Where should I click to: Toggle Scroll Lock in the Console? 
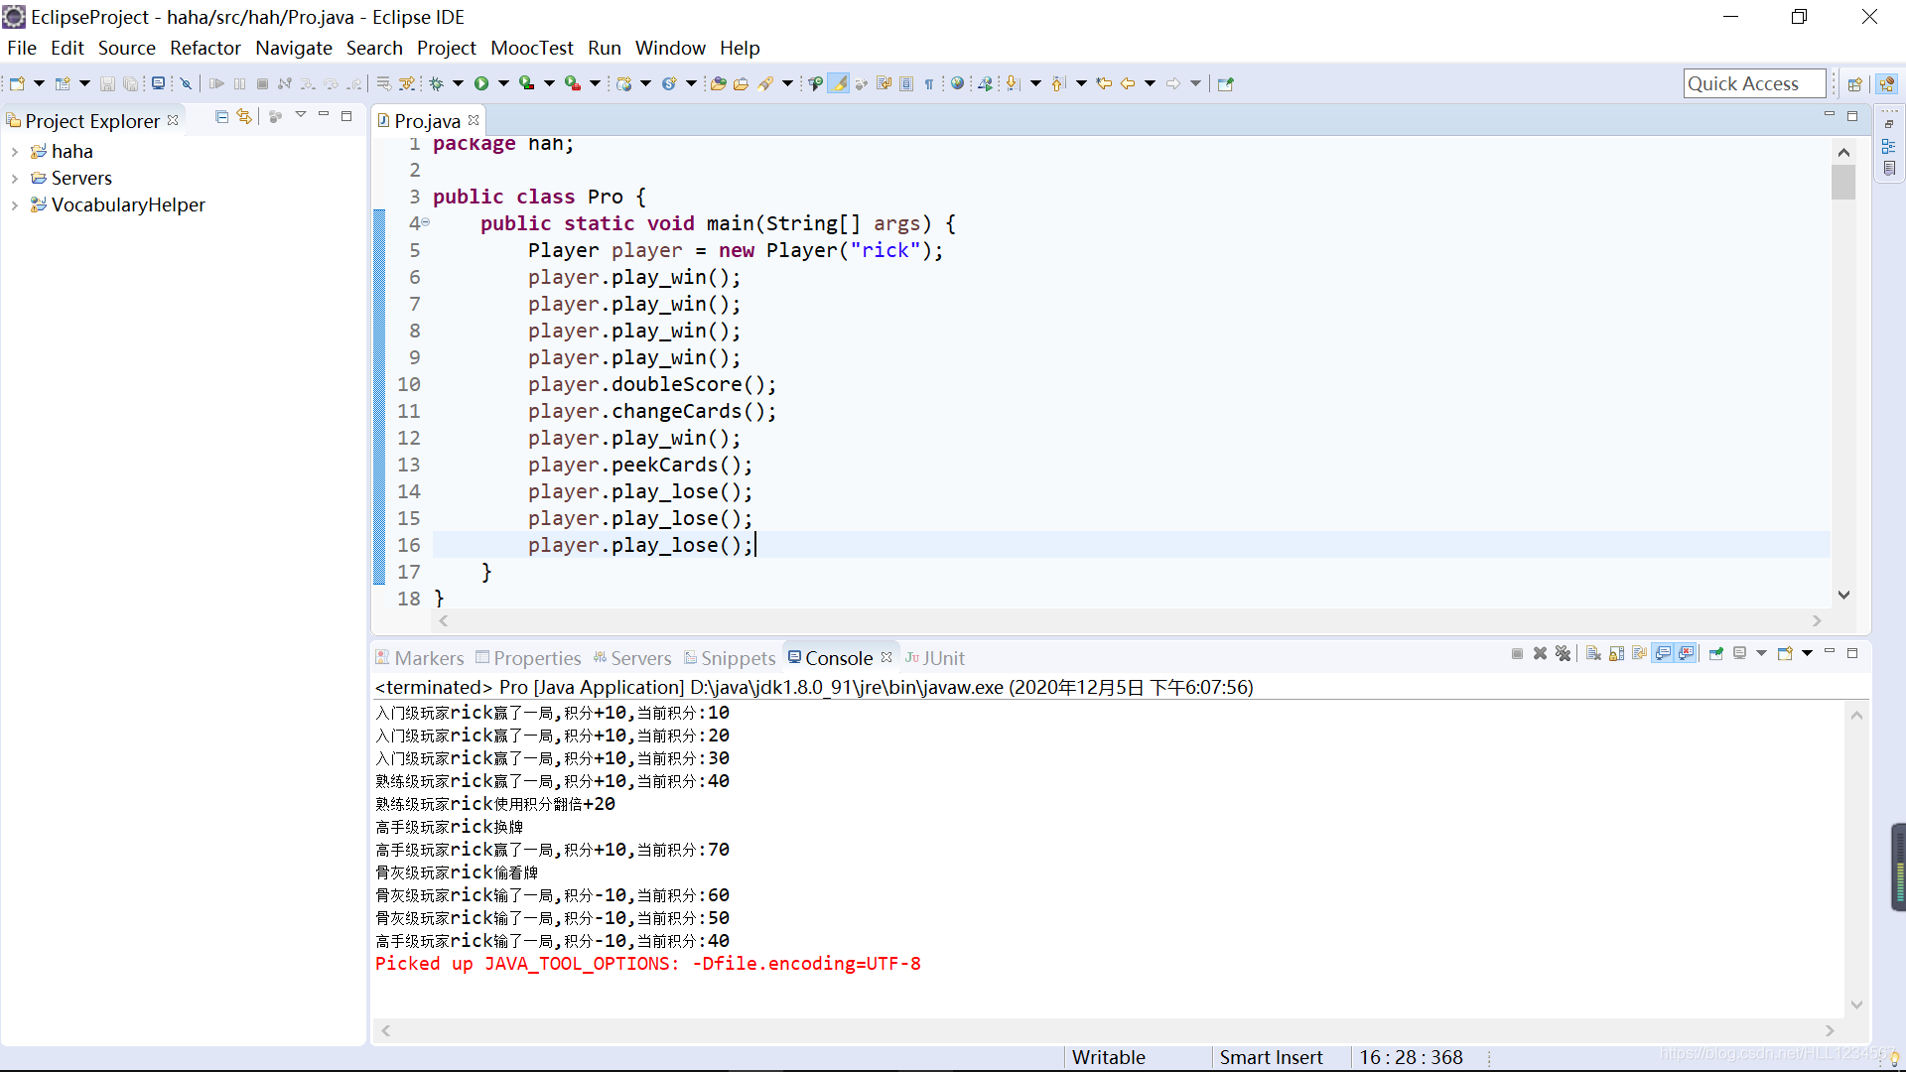1616,653
